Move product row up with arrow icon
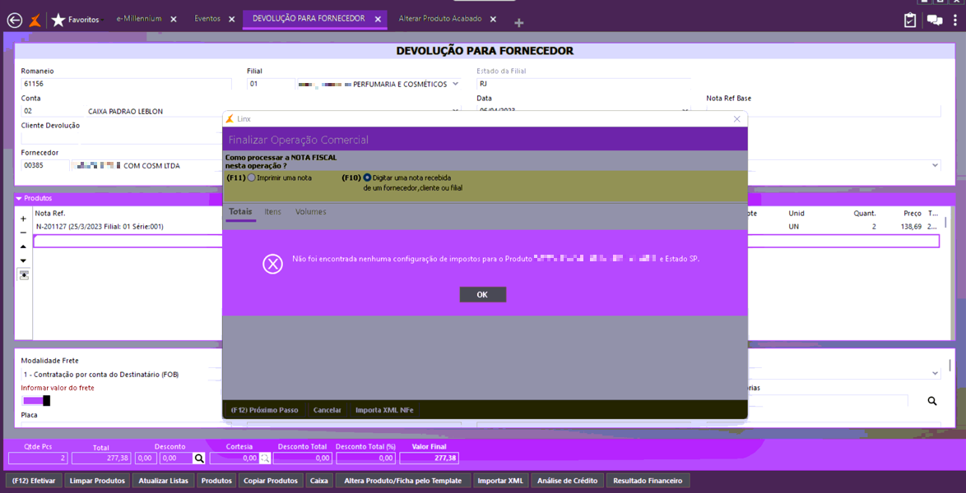This screenshot has height=493, width=966. (23, 246)
